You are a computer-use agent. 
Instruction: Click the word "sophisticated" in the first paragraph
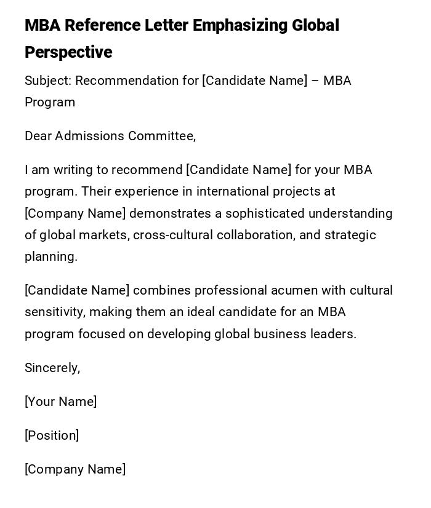tap(265, 214)
